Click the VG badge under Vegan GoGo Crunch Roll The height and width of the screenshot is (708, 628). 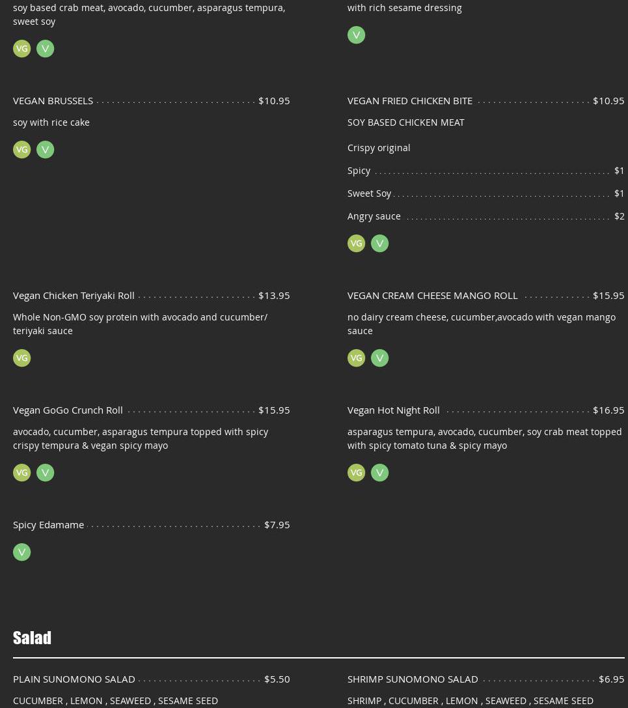tap(21, 473)
